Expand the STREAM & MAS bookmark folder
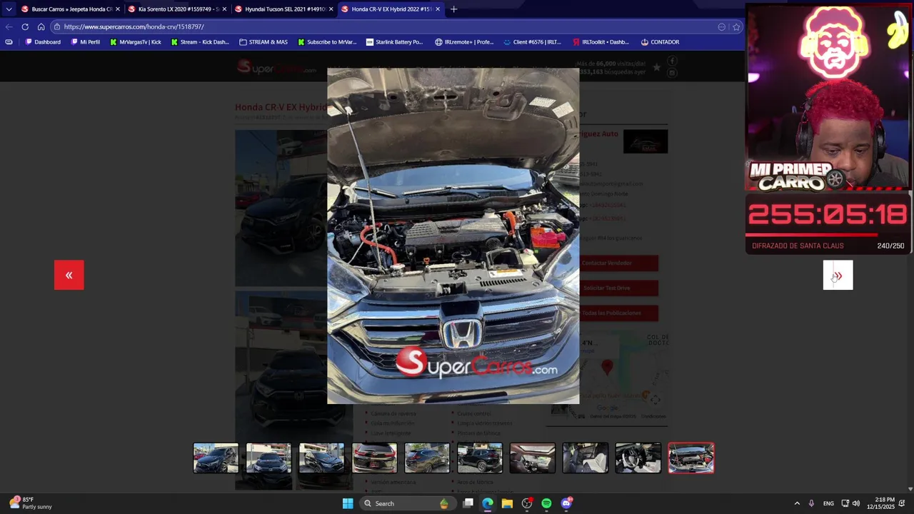The height and width of the screenshot is (514, 914). point(263,42)
